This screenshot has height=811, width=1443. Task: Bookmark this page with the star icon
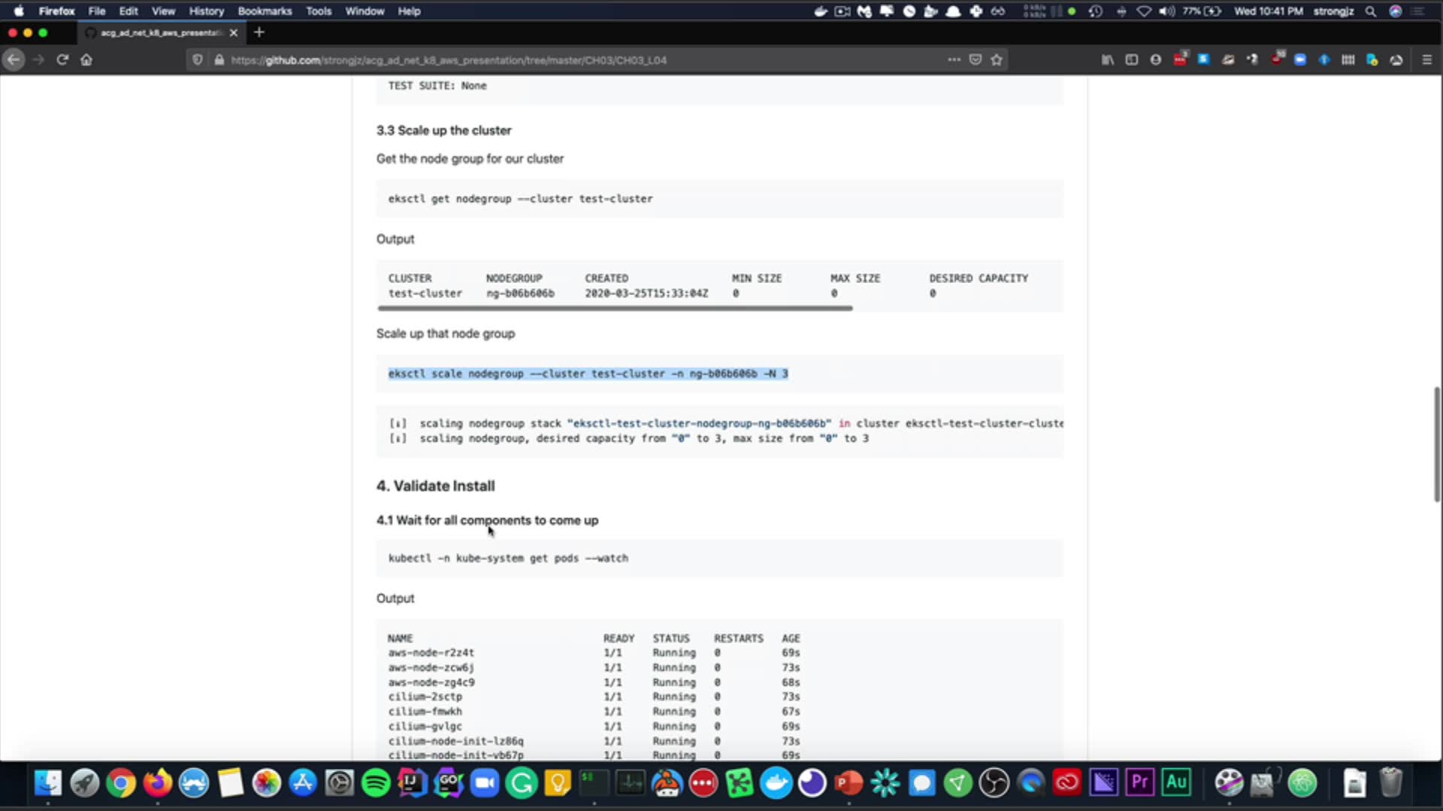click(997, 60)
